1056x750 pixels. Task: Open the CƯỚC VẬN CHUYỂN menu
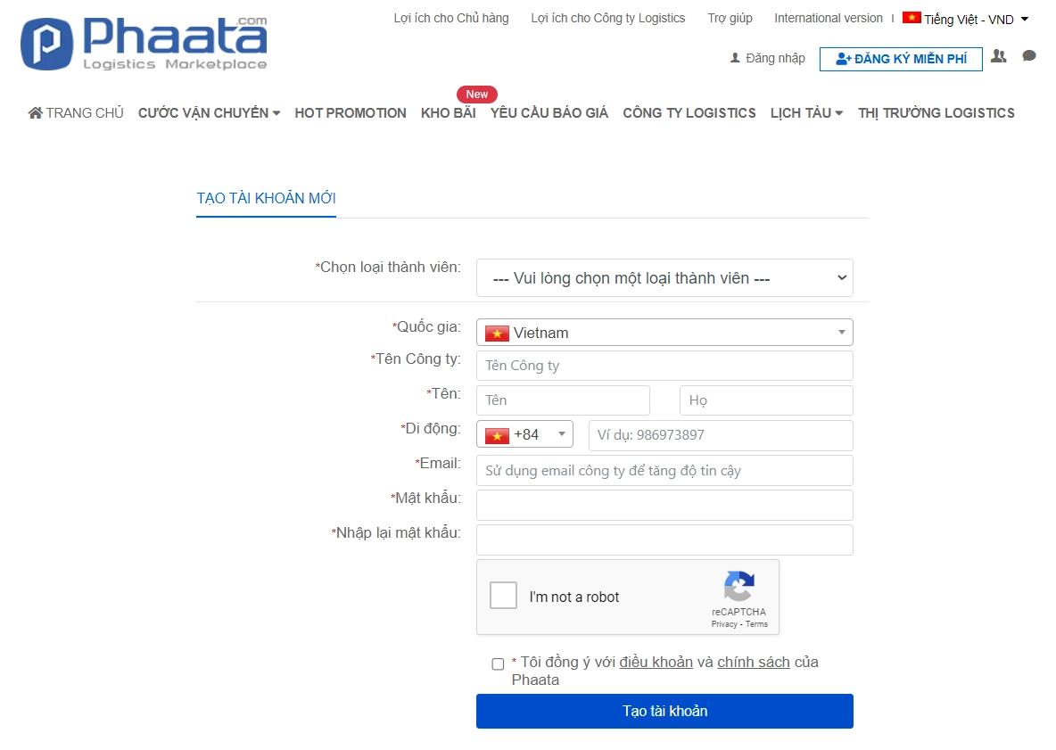(x=208, y=112)
